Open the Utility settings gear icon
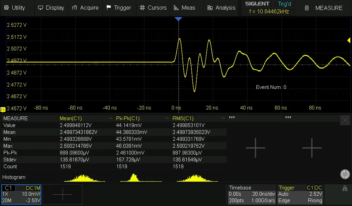Viewport: 352px width, 206px height. (x=5, y=8)
